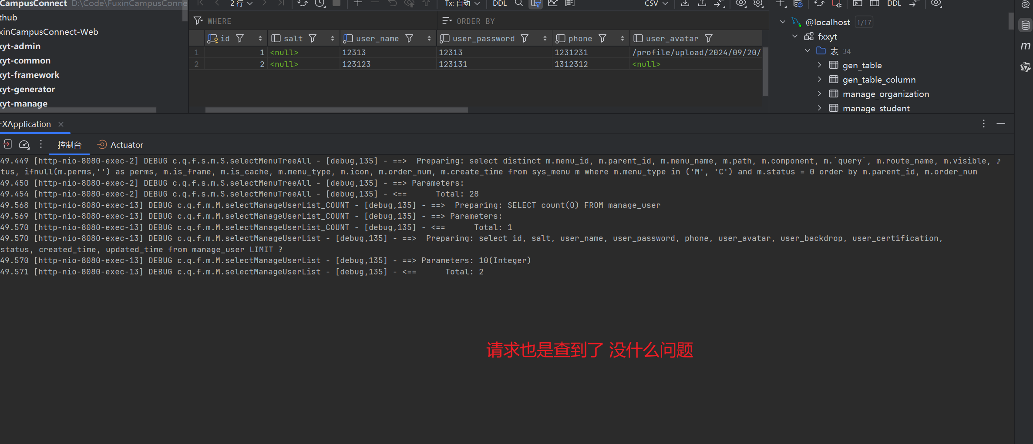Open table editor icon in database panel
This screenshot has width=1033, height=444.
[x=874, y=3]
